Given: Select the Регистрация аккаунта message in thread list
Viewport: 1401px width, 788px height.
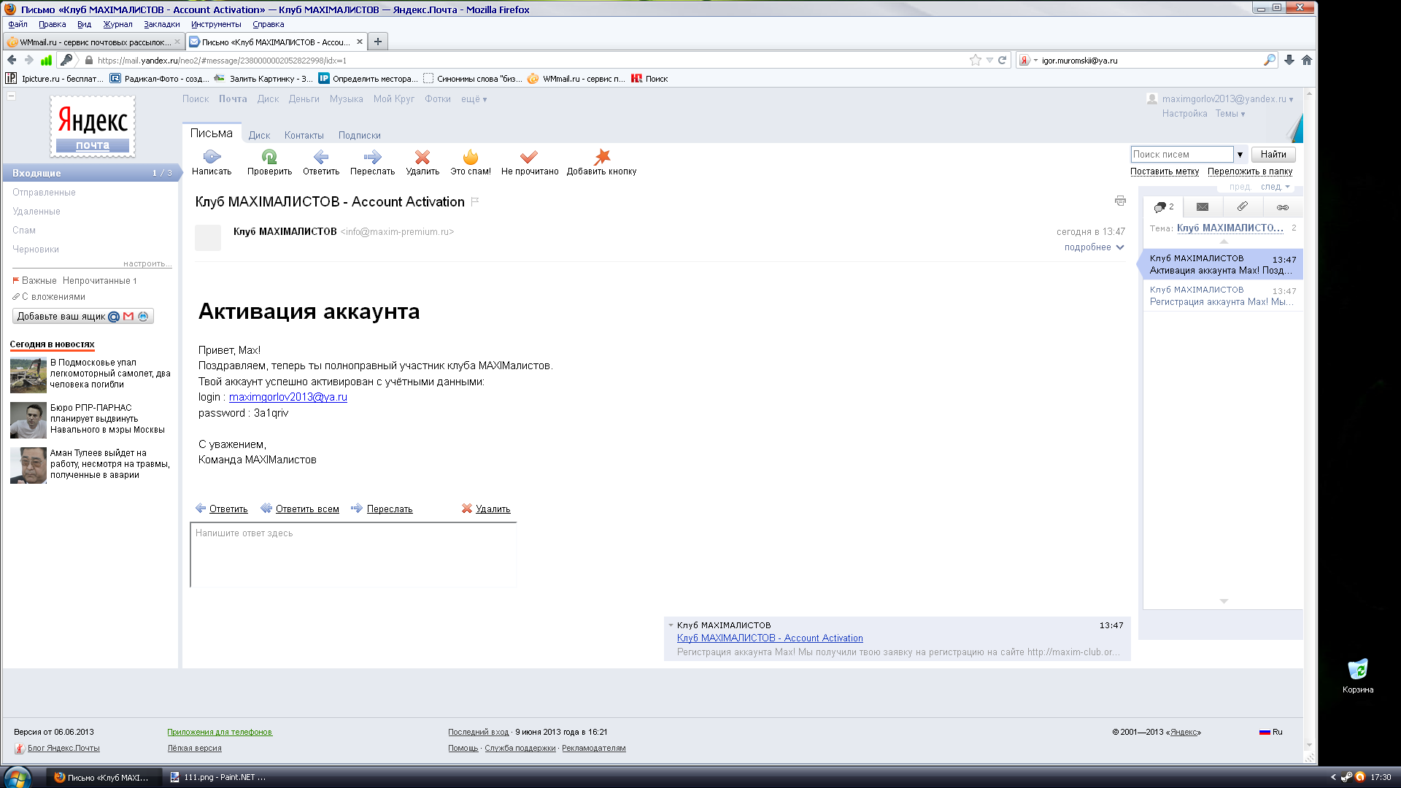Looking at the screenshot, I should coord(1223,295).
